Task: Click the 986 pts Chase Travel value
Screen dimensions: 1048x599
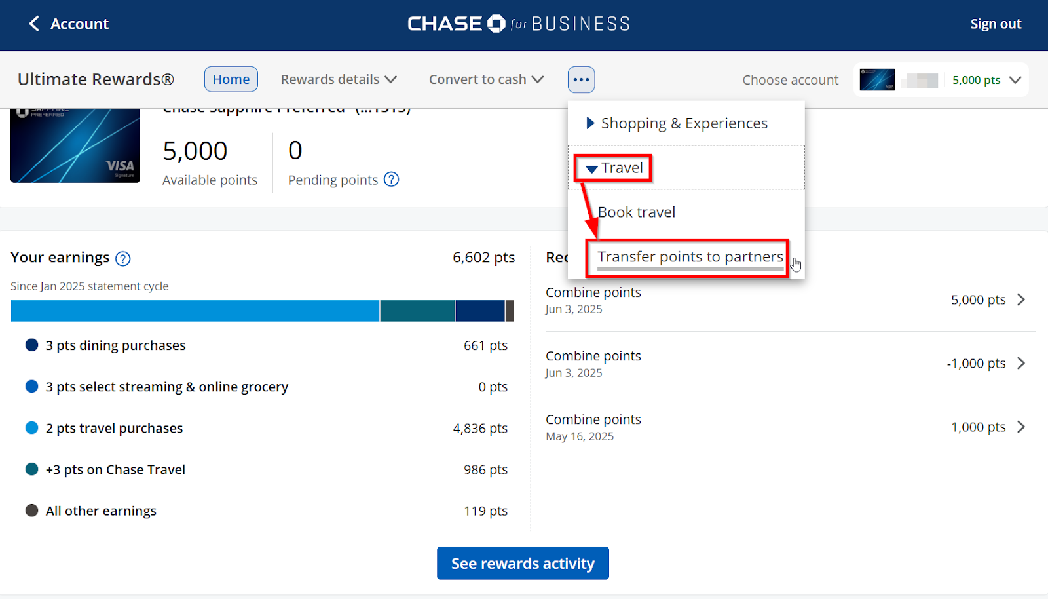Action: [x=485, y=469]
